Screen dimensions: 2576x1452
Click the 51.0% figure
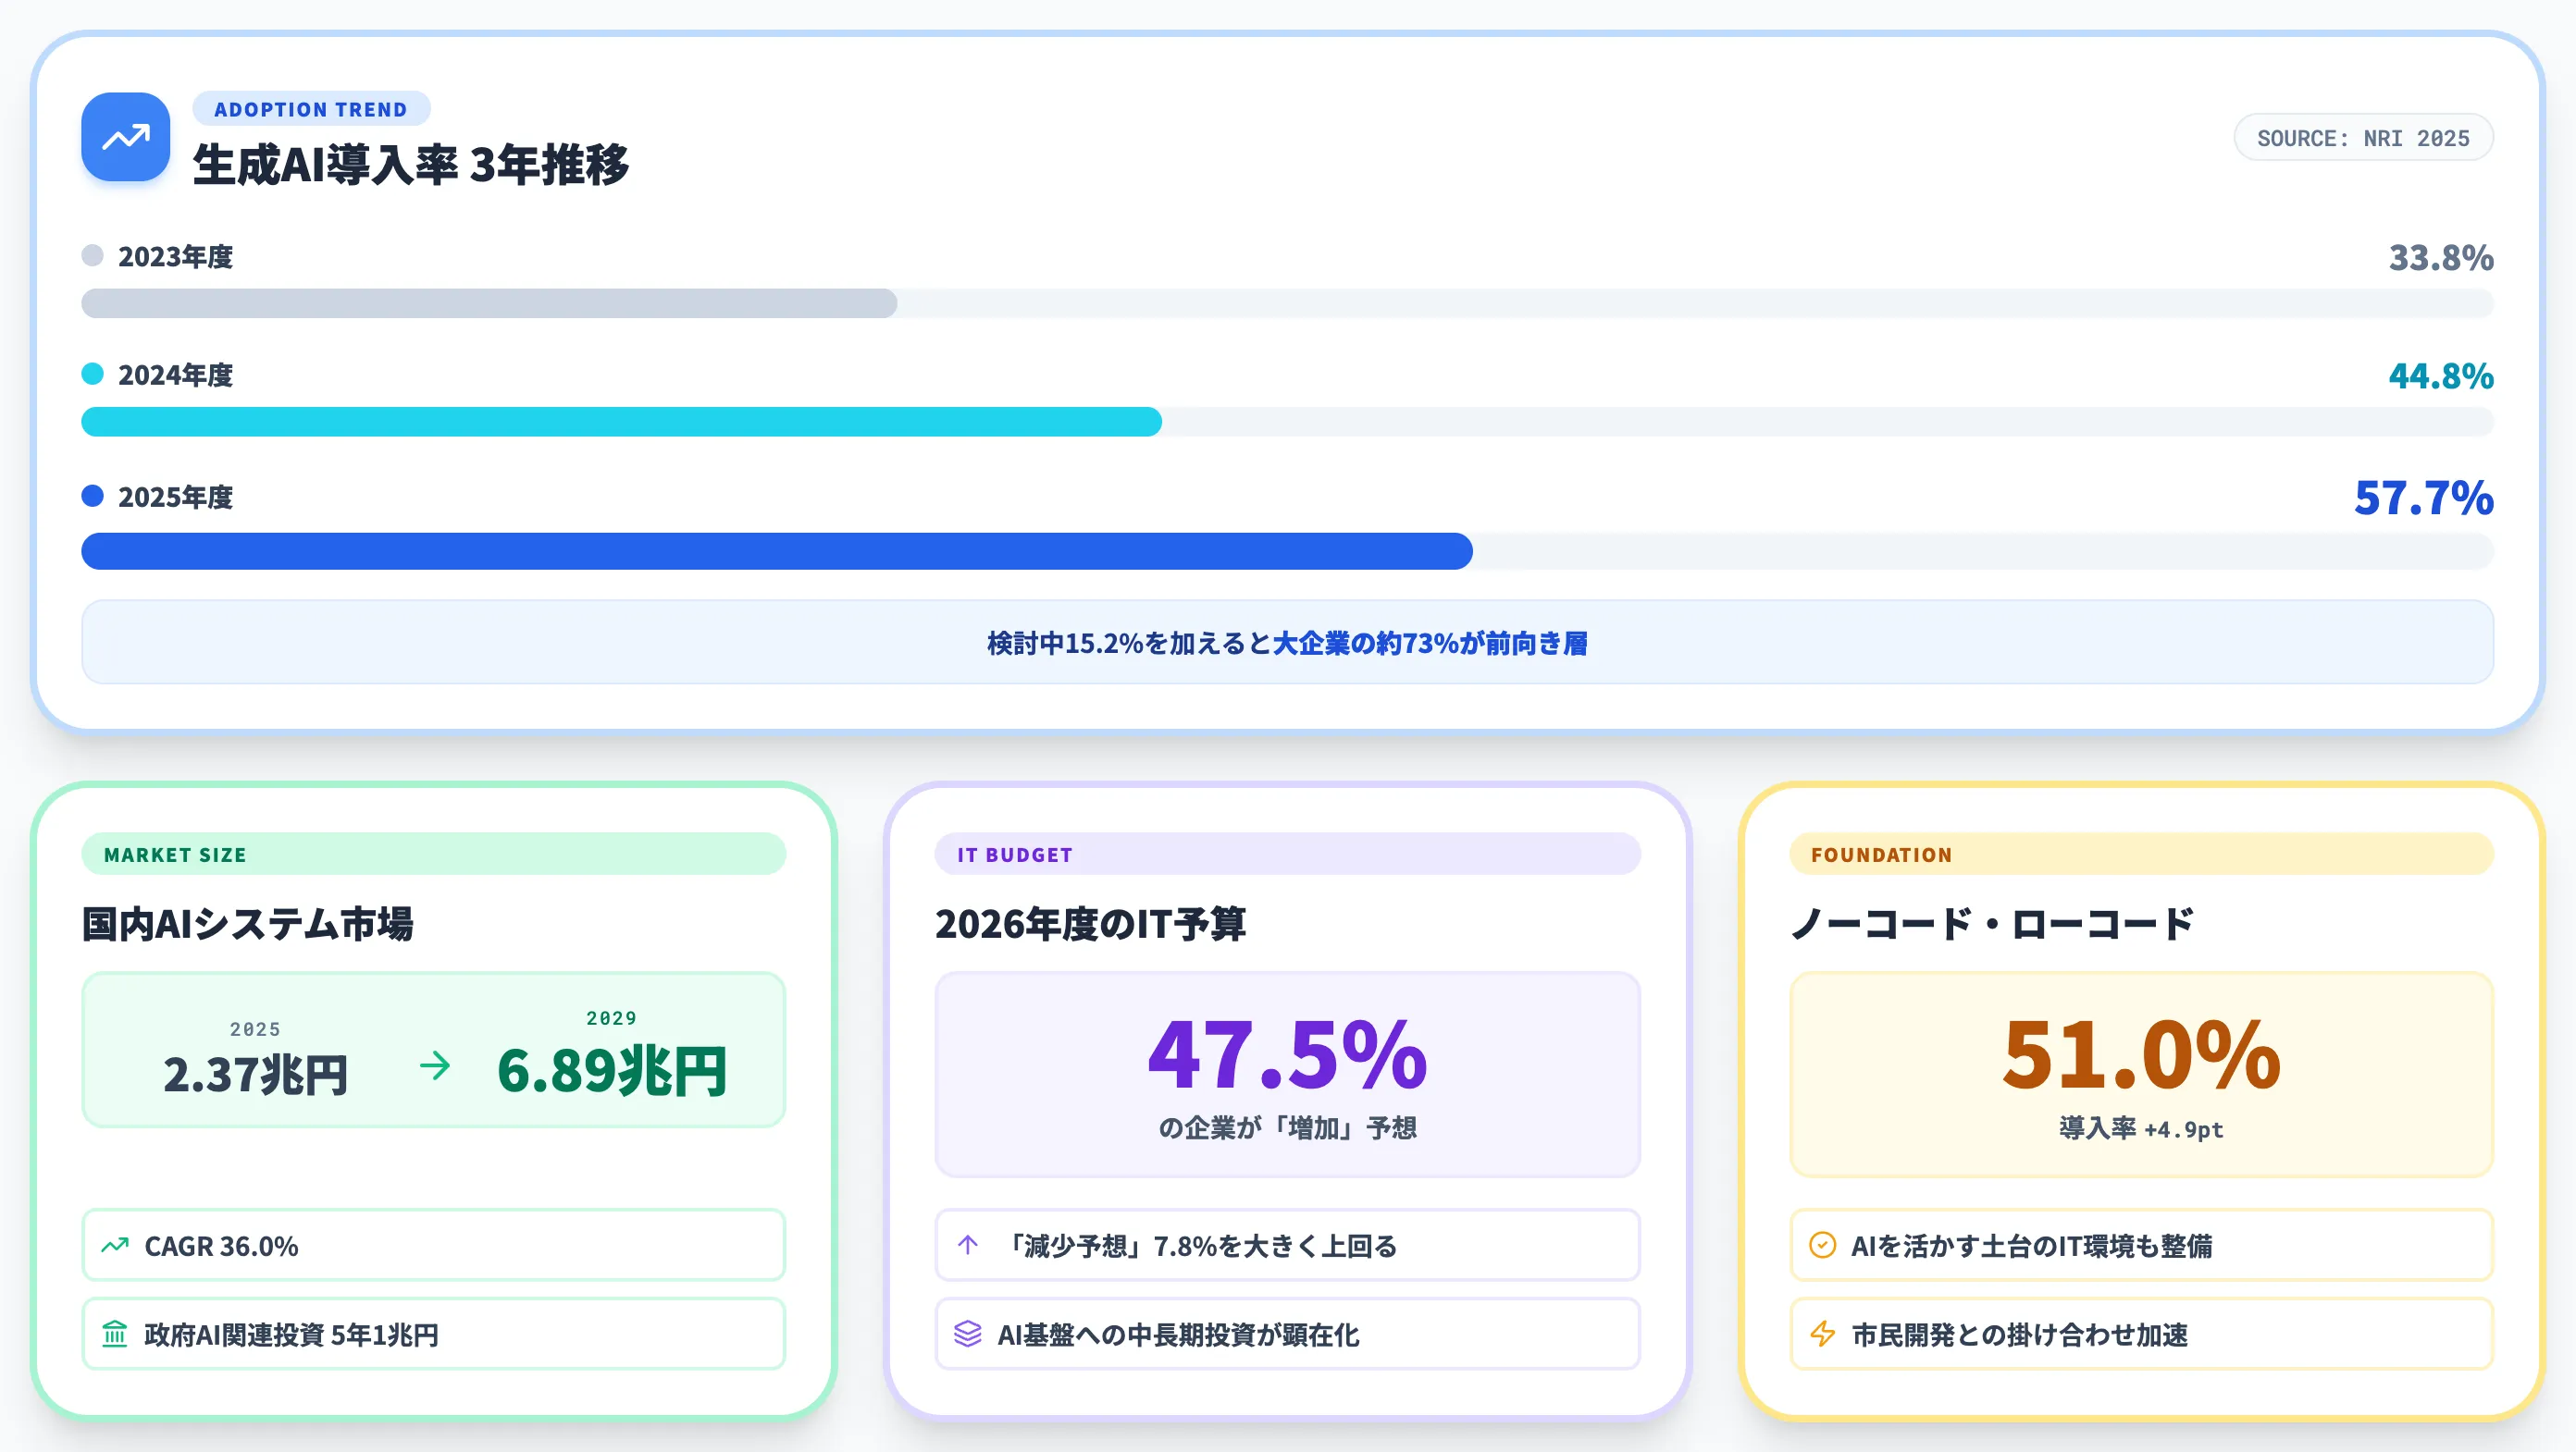2141,1053
